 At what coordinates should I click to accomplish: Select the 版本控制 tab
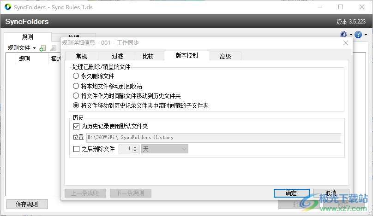click(x=187, y=56)
